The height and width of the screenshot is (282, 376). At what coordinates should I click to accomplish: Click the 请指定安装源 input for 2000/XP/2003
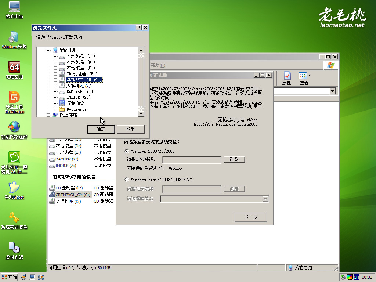pyautogui.click(x=192, y=160)
